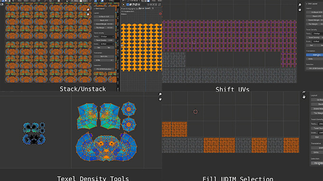Viewport: 323px width, 181px height.
Task: Open Texture size dropdown in Stack/Unstack panel
Action: pyautogui.click(x=107, y=37)
